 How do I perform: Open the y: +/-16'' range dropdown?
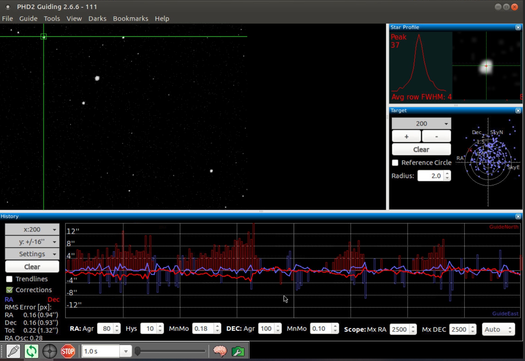click(x=32, y=242)
